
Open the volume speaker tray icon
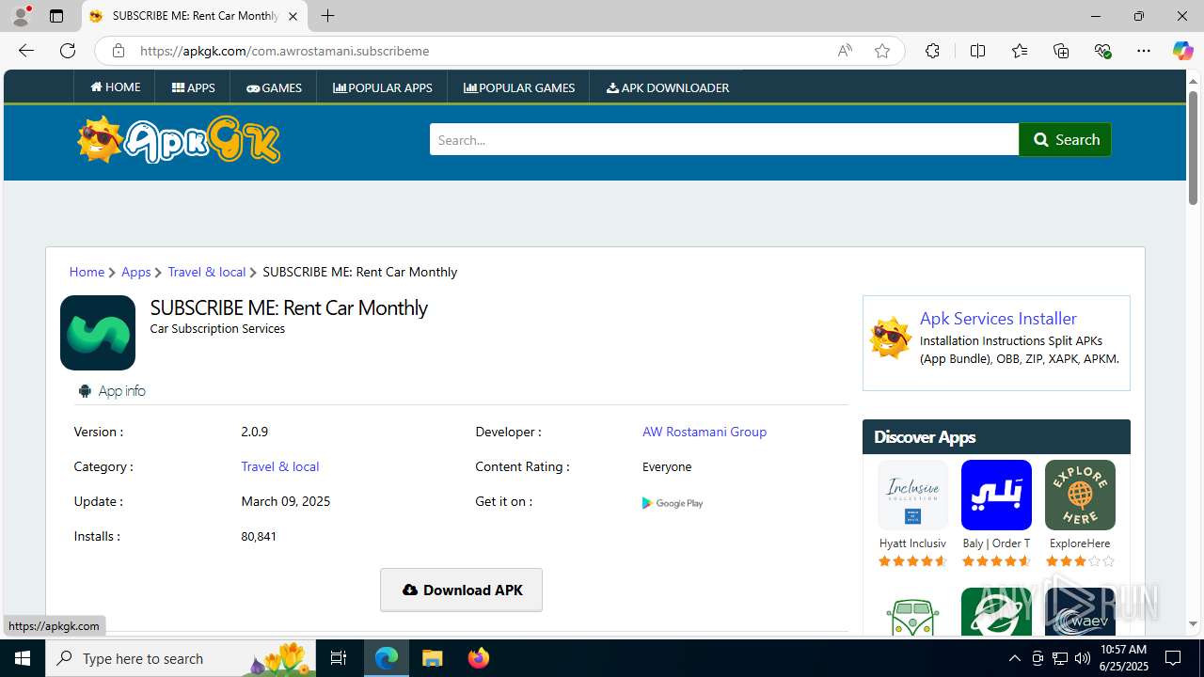1082,658
